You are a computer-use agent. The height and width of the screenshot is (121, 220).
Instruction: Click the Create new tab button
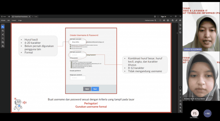(35, 17)
